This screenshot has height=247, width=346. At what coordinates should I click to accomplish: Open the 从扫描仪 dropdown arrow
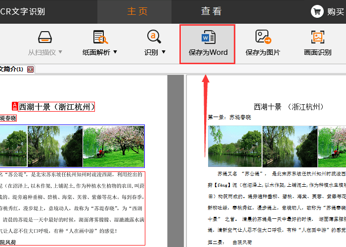tap(60, 52)
